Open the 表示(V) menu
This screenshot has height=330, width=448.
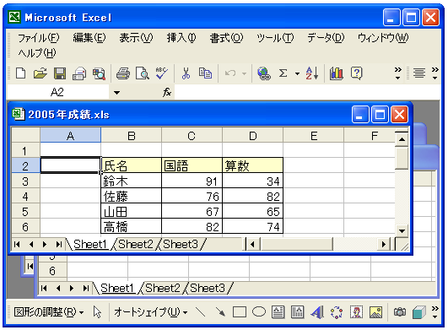point(136,38)
